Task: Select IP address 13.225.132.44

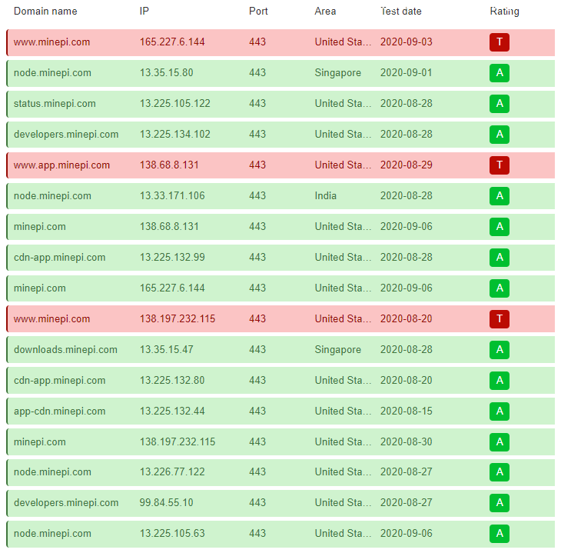Action: click(x=172, y=411)
